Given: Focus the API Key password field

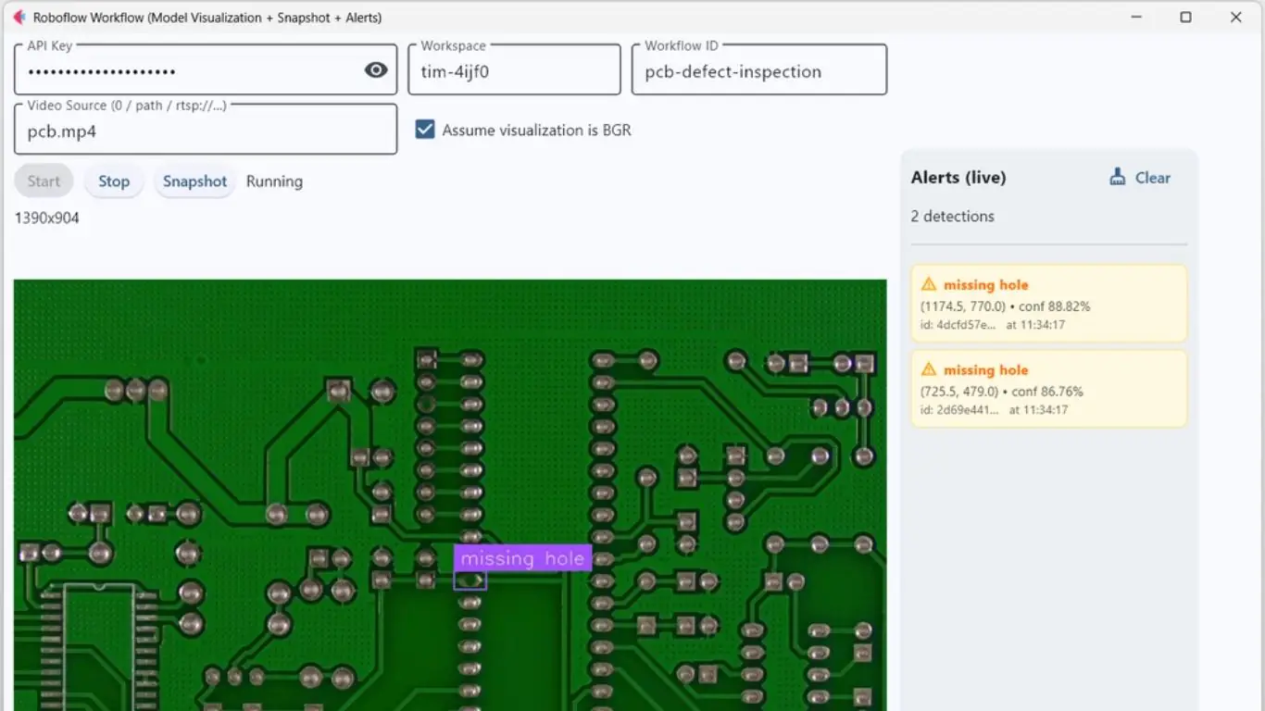Looking at the screenshot, I should [185, 71].
